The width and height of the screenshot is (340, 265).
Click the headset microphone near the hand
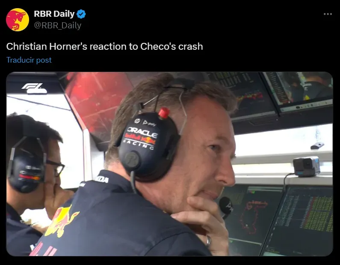point(225,207)
